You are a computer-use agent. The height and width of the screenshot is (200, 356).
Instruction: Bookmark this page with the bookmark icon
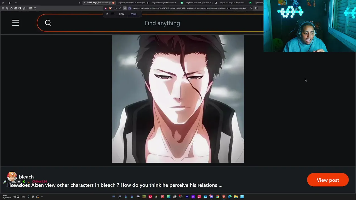pos(256,8)
